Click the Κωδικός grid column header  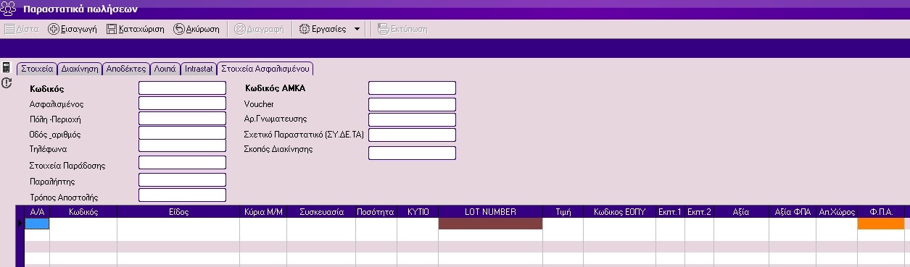click(x=83, y=212)
